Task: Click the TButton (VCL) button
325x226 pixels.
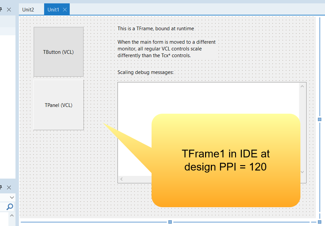Action: (59, 52)
